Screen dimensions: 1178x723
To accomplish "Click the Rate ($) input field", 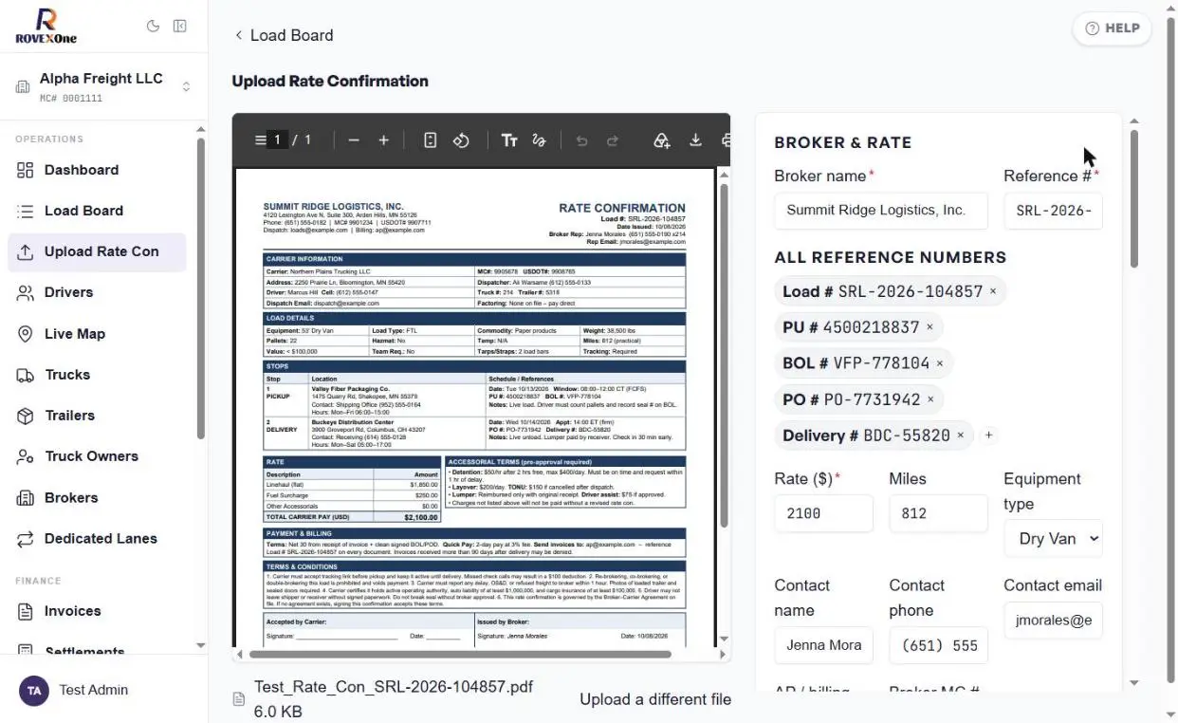I will 823,513.
